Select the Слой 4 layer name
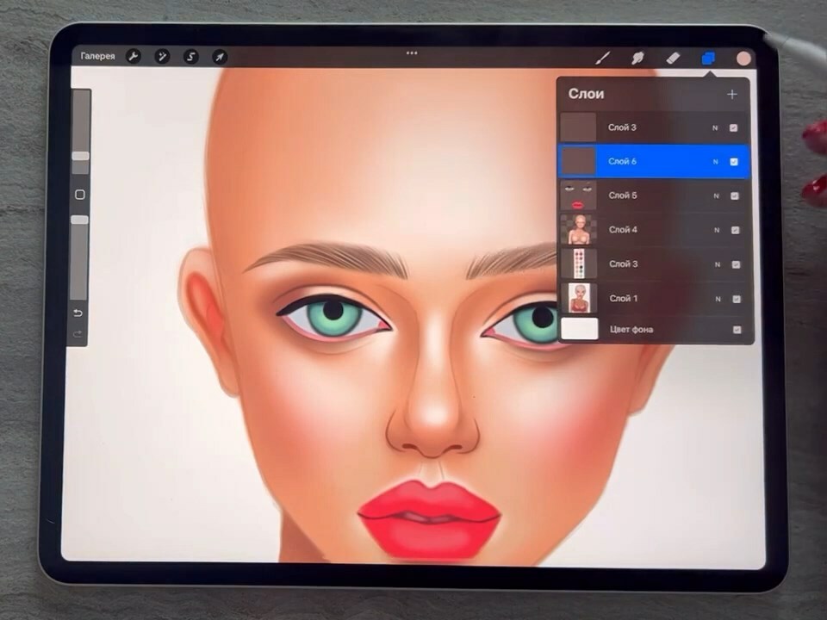Viewport: 827px width, 620px height. pos(623,230)
